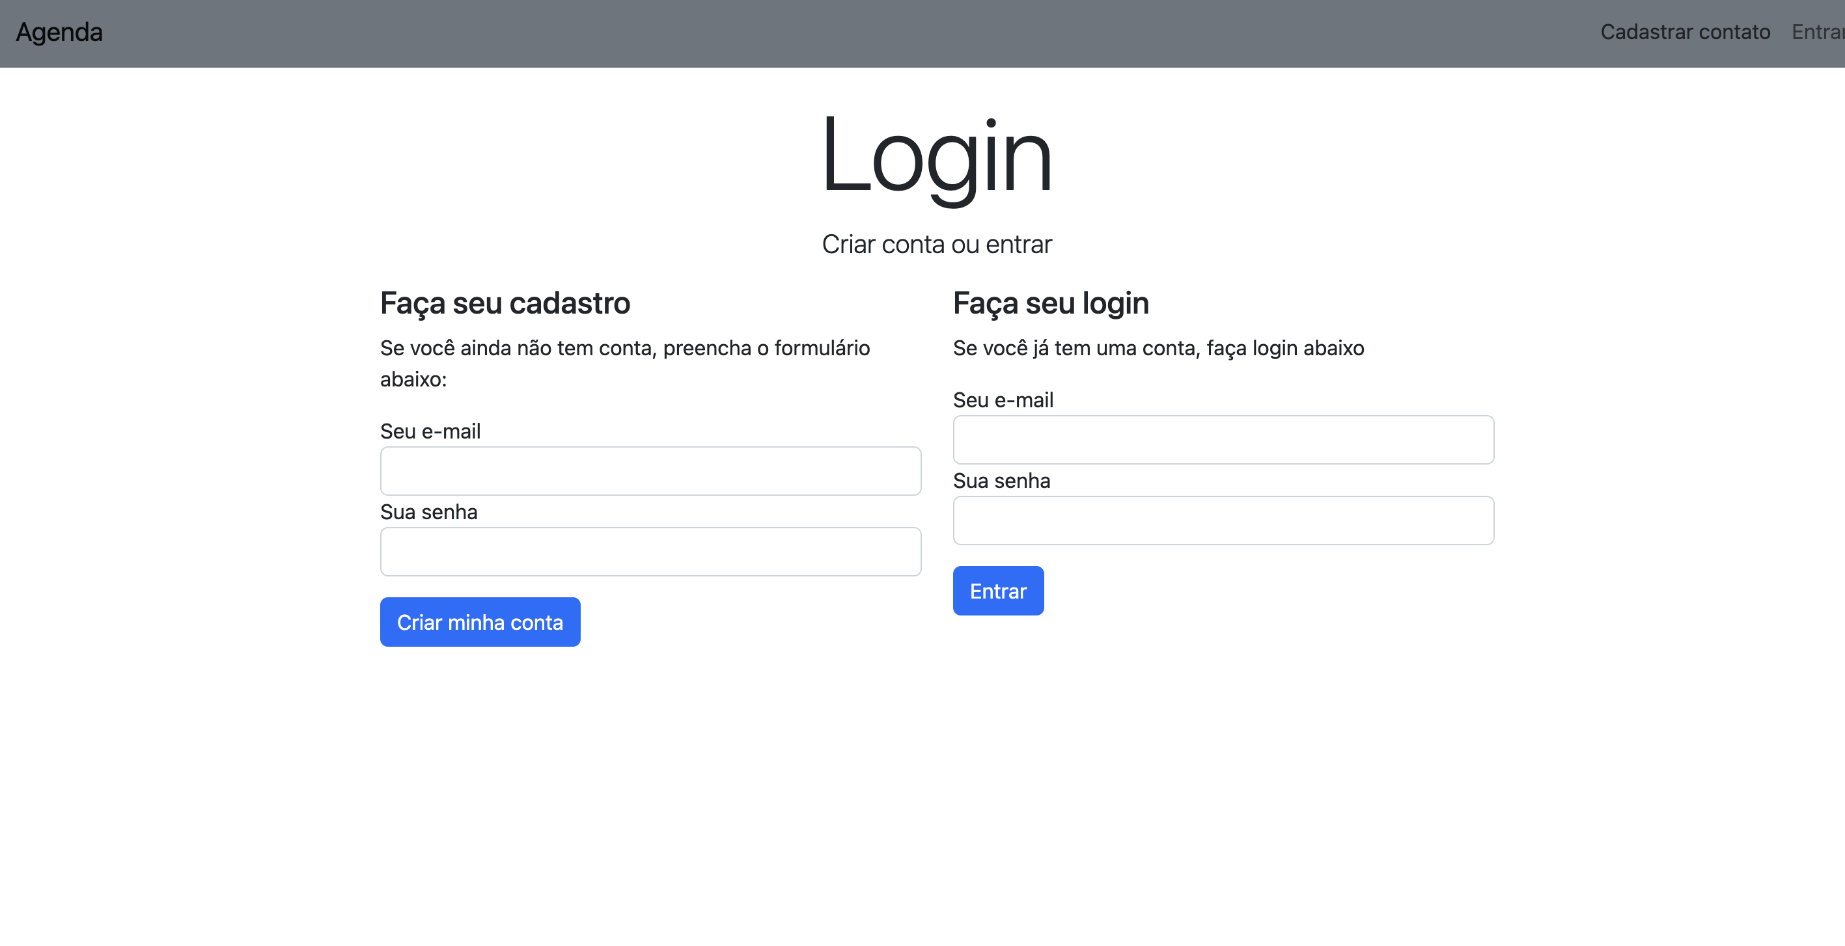Click the Seu e-mail label on the cadastro form
This screenshot has width=1845, height=946.
click(x=430, y=431)
